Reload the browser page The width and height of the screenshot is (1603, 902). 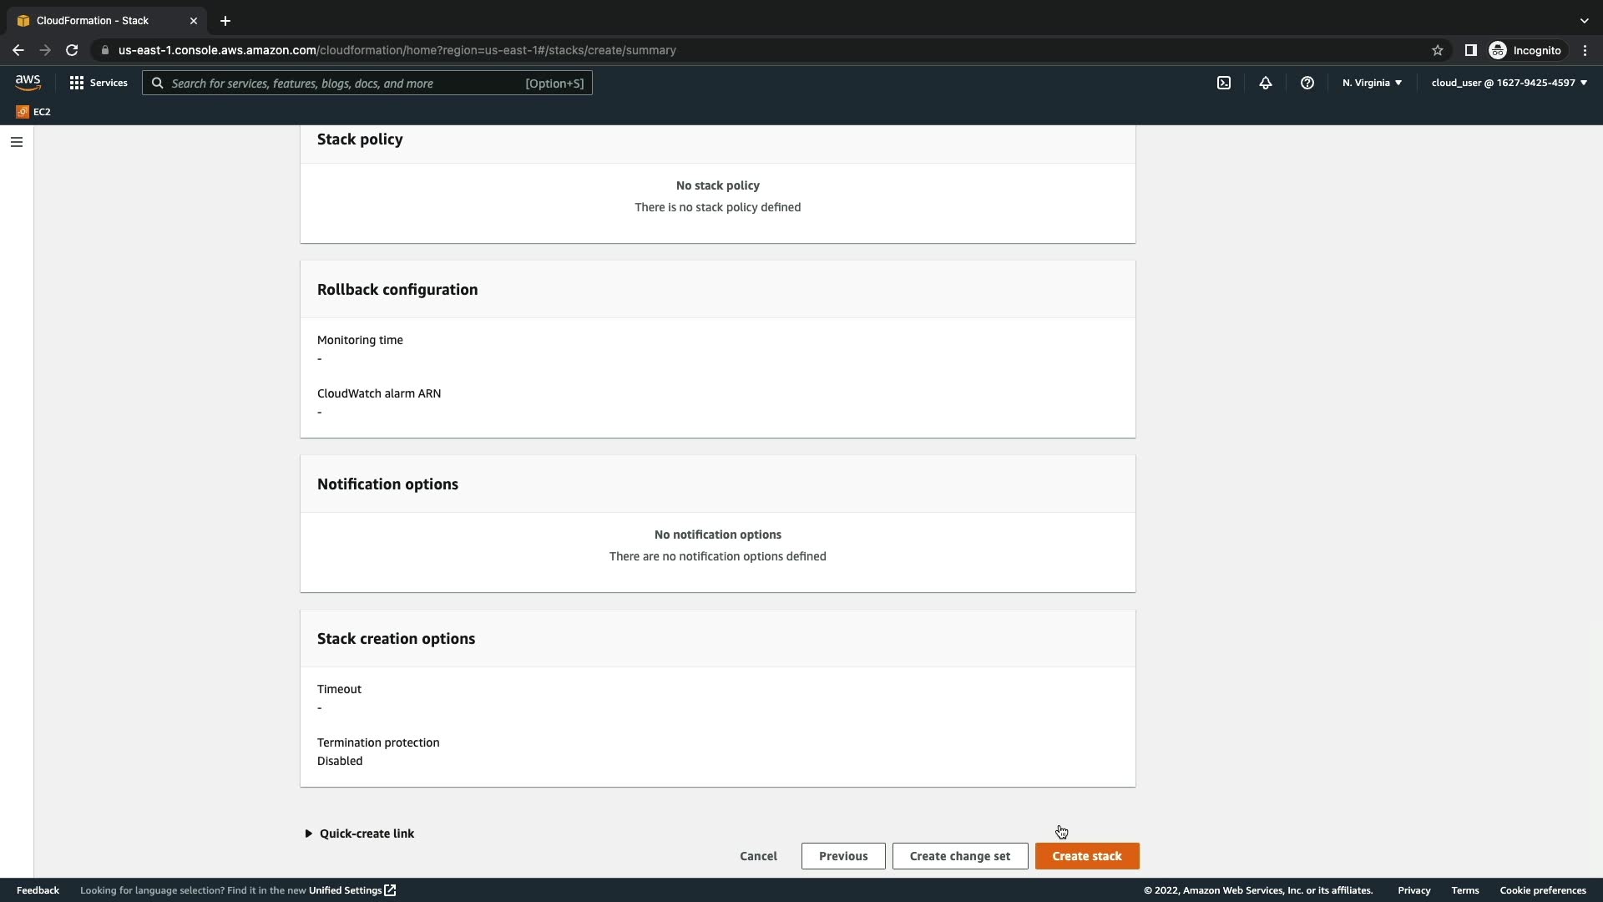click(x=72, y=50)
